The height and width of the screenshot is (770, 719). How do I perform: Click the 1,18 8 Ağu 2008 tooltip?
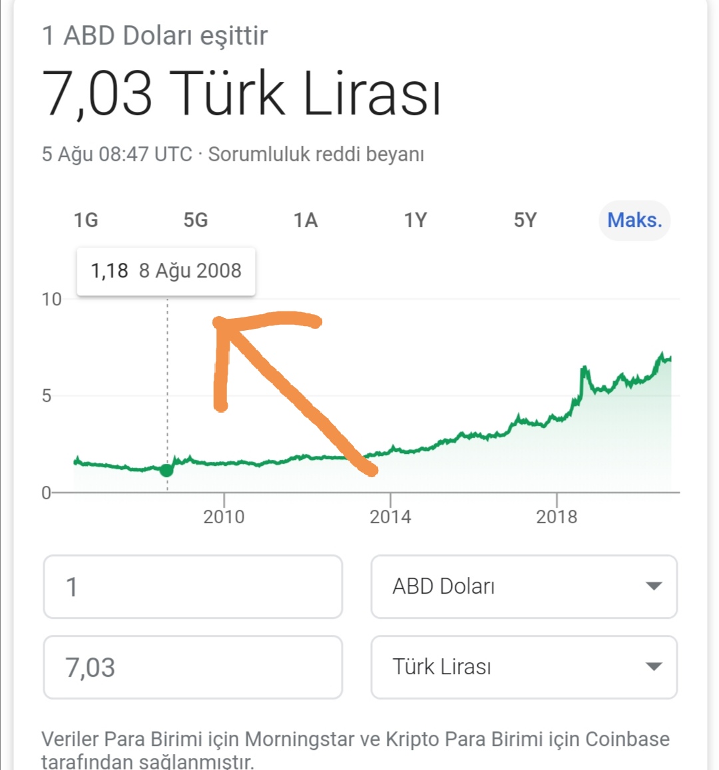pos(166,272)
